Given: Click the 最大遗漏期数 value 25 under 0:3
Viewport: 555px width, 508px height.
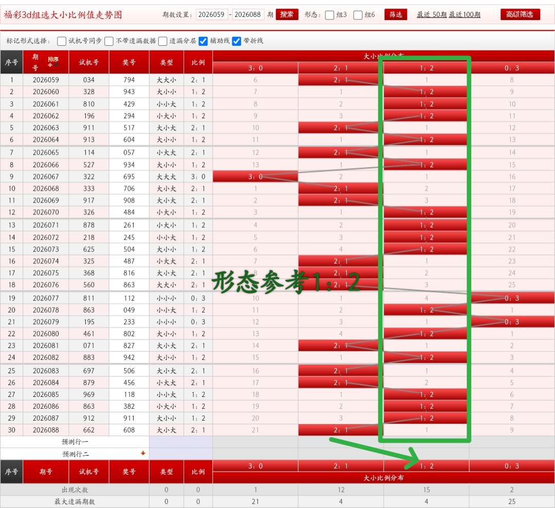Looking at the screenshot, I should 512,502.
